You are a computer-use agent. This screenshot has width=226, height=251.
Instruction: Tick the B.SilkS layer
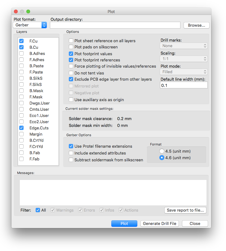click(21, 78)
